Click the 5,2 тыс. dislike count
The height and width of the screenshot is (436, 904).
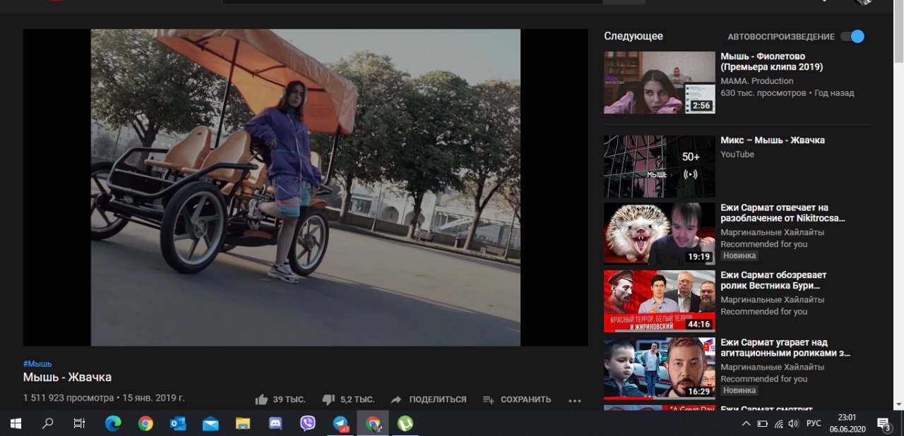pyautogui.click(x=357, y=399)
